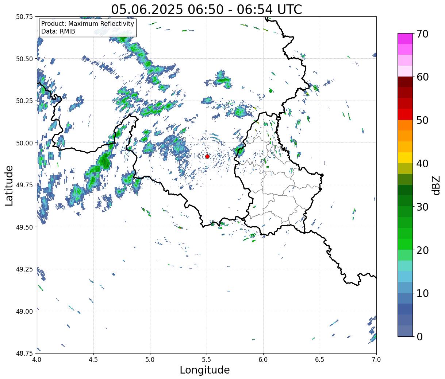Click the latitude tick label "50.25"
445x379 pixels.
24,101
